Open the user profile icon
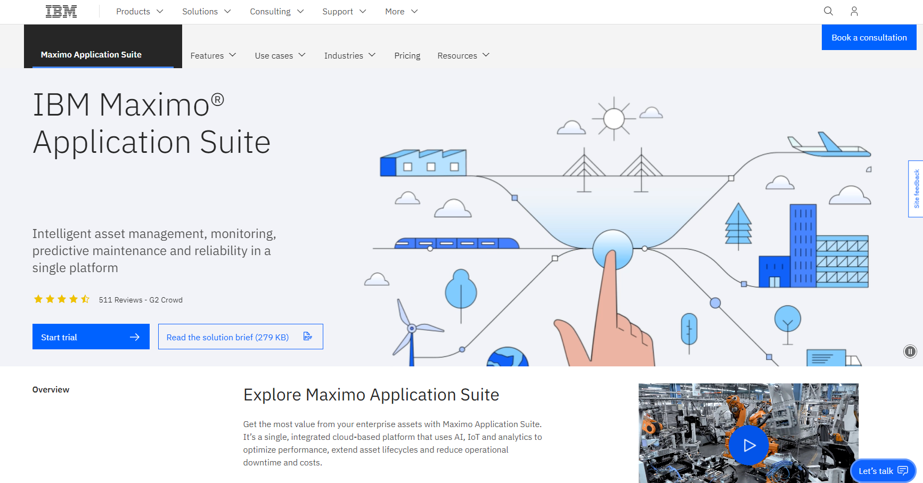 click(854, 11)
